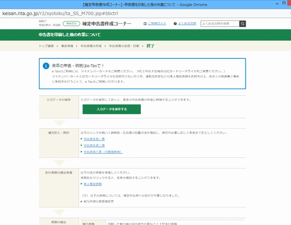291x225 pixels.
Task: Open the よくある質問 link
Action: click(187, 23)
